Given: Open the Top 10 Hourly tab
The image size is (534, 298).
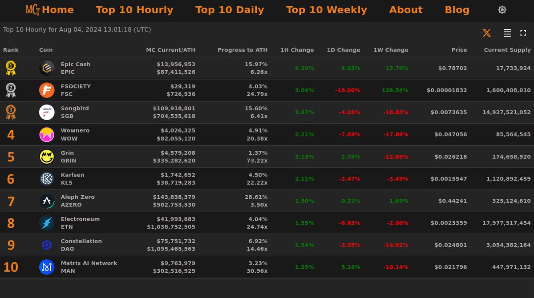Looking at the screenshot, I should click(134, 10).
